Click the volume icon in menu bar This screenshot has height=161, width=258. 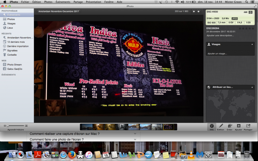182,2
